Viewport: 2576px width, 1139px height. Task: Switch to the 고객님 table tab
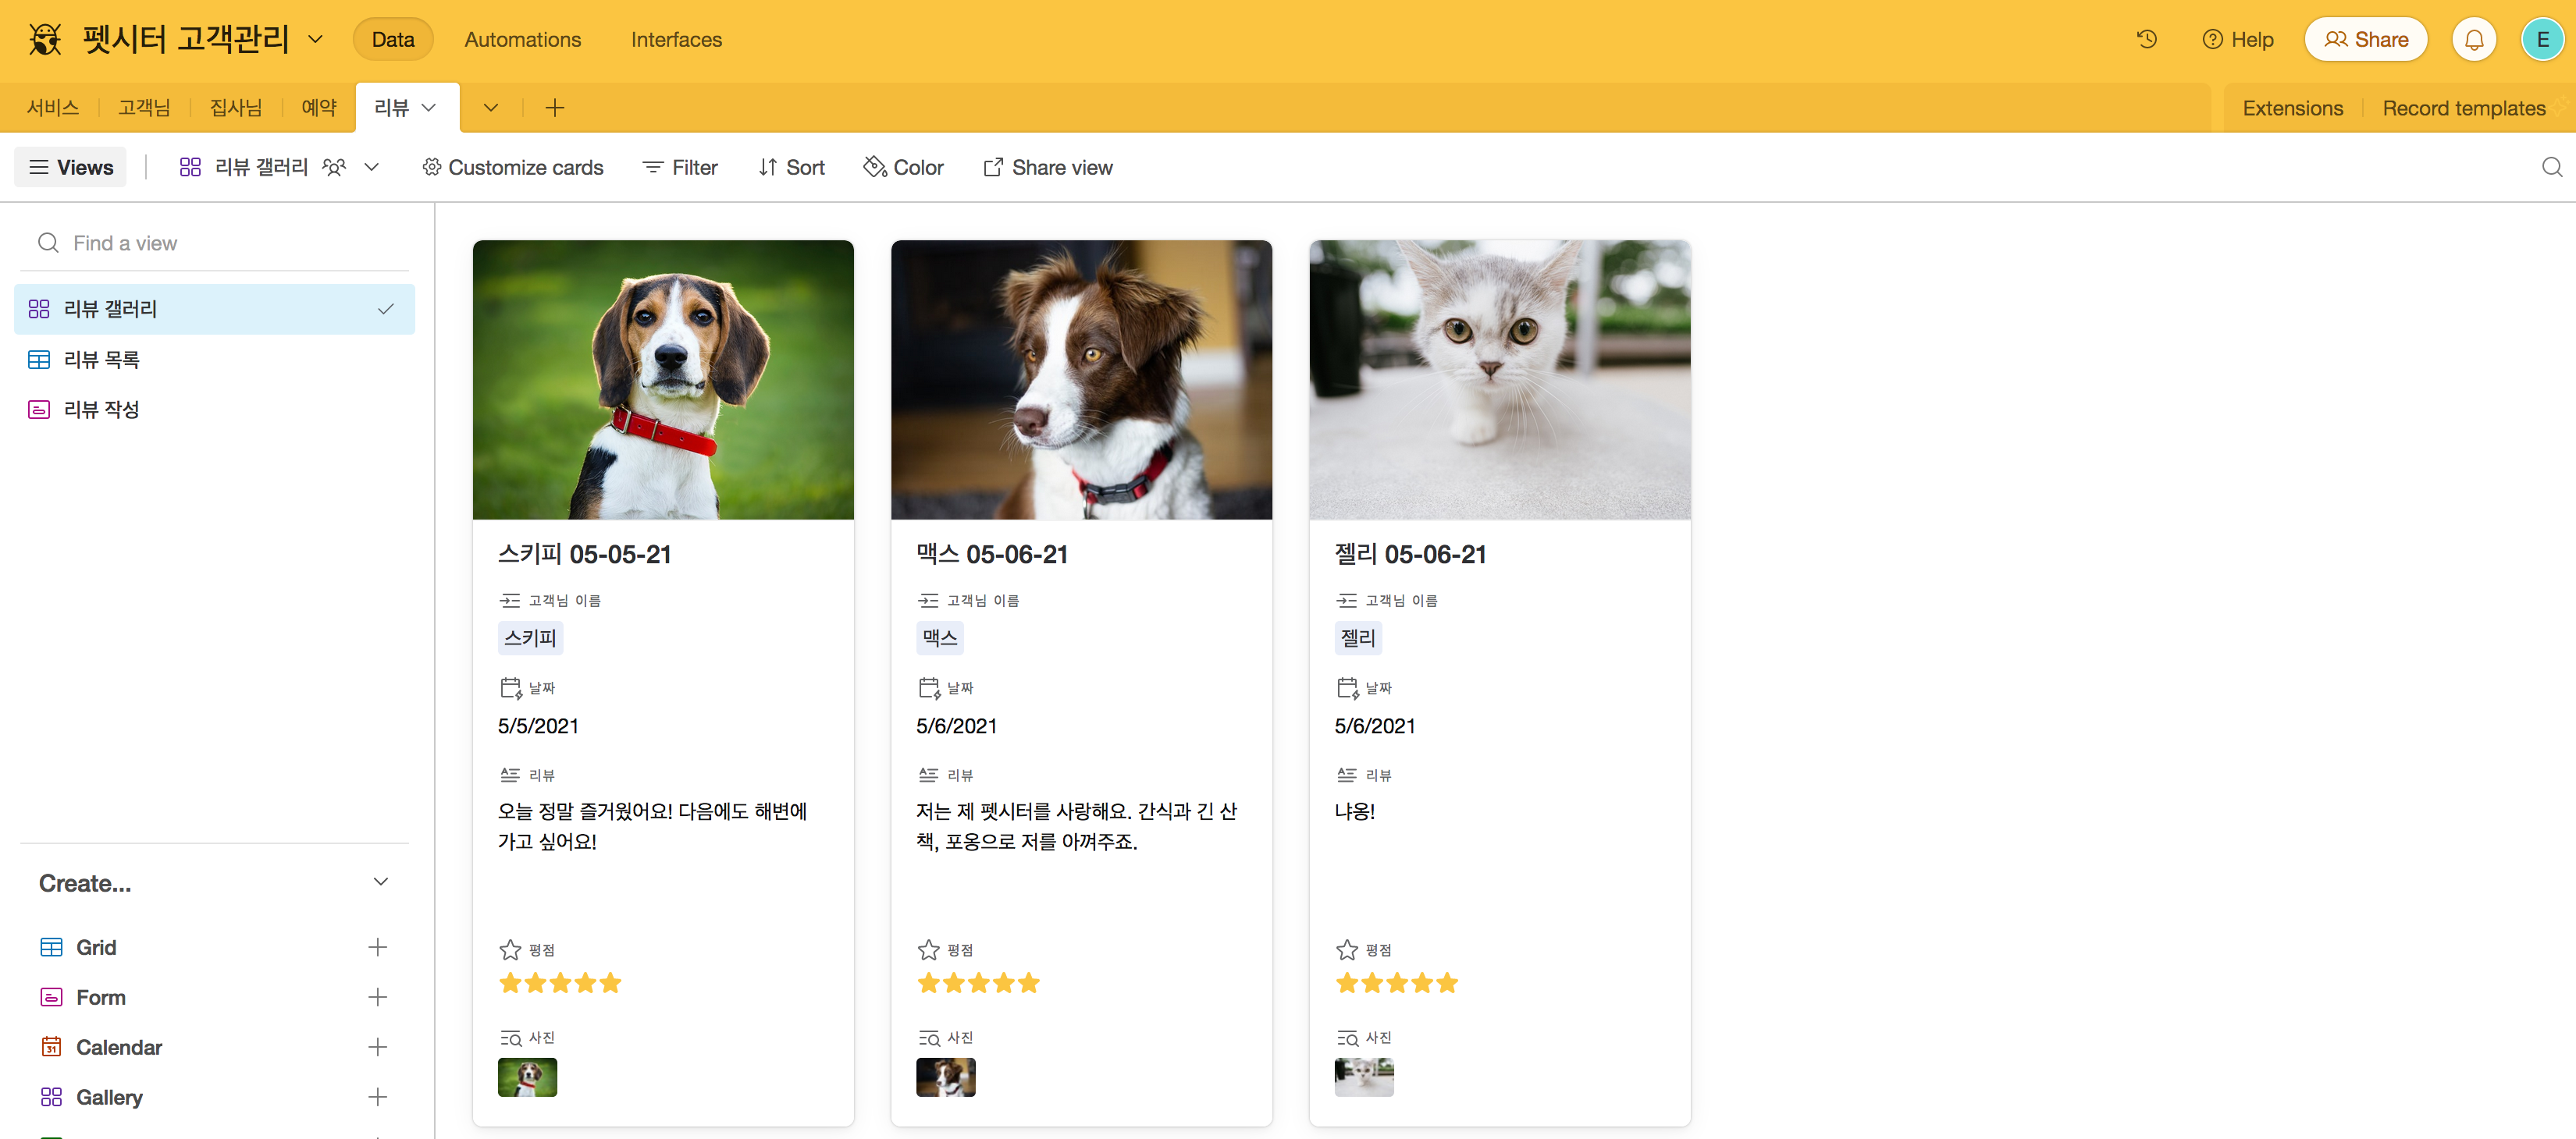click(x=144, y=108)
